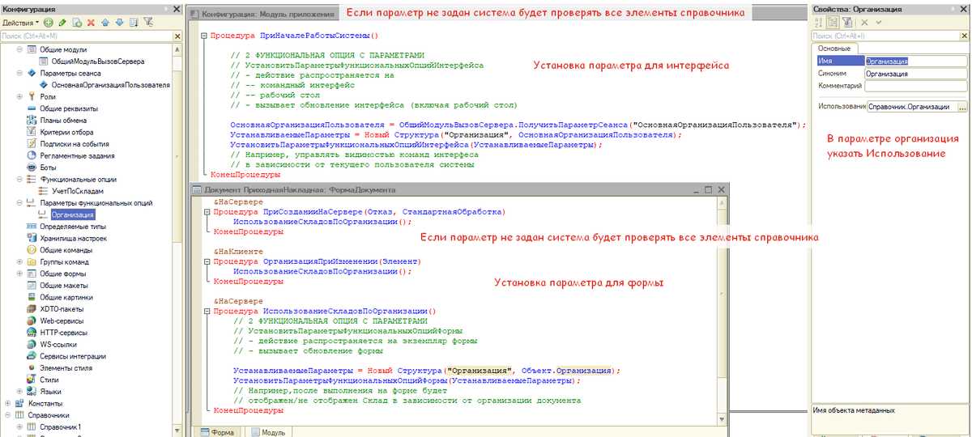Viewport: 972px width, 437px height.
Task: Collapse Параметры функциональных опций node
Action: [19, 202]
